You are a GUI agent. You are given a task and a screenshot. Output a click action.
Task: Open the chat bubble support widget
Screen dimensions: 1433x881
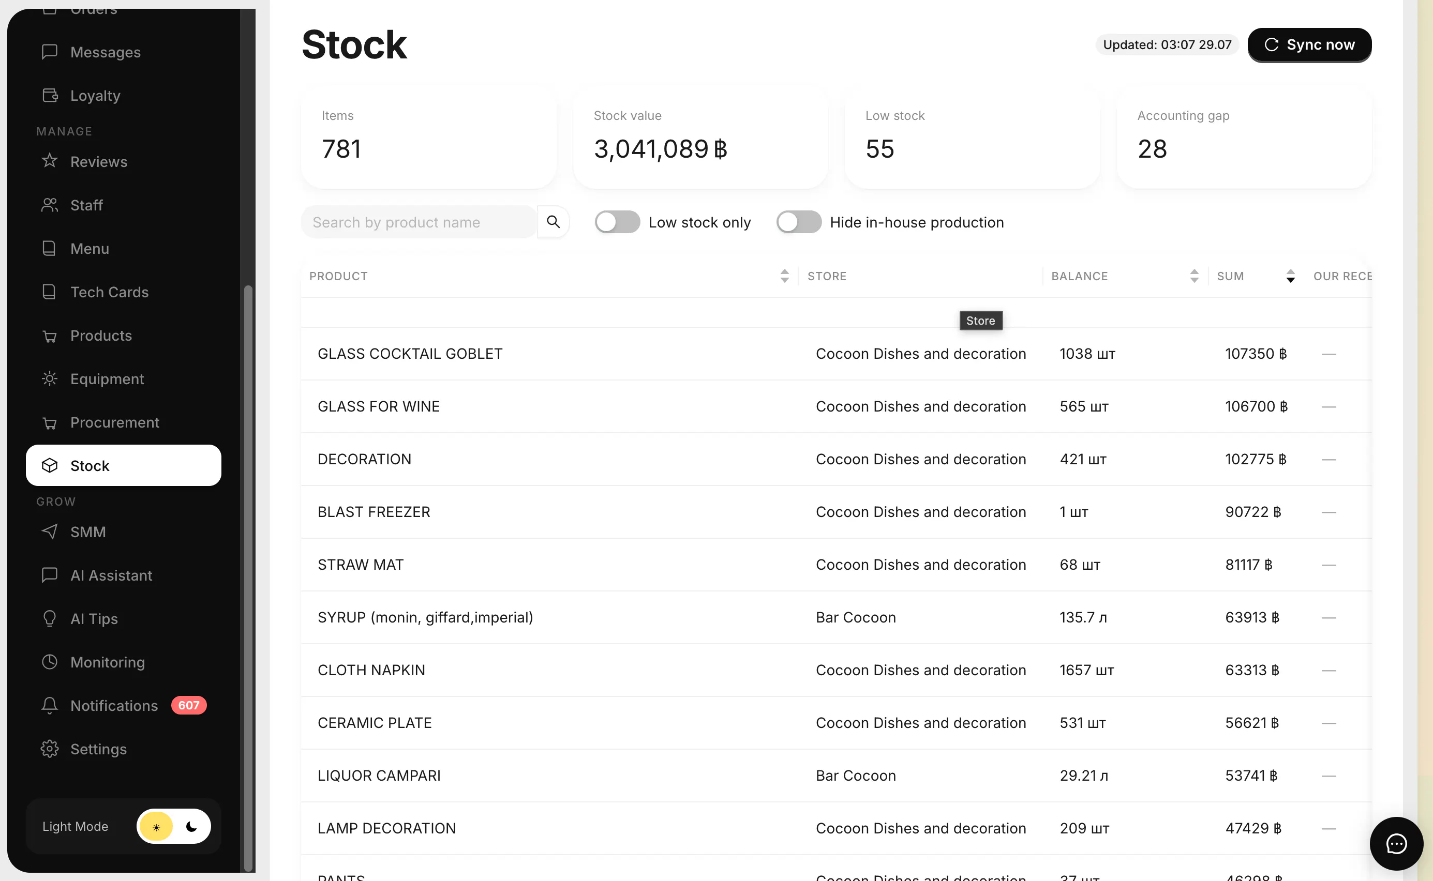click(1396, 844)
